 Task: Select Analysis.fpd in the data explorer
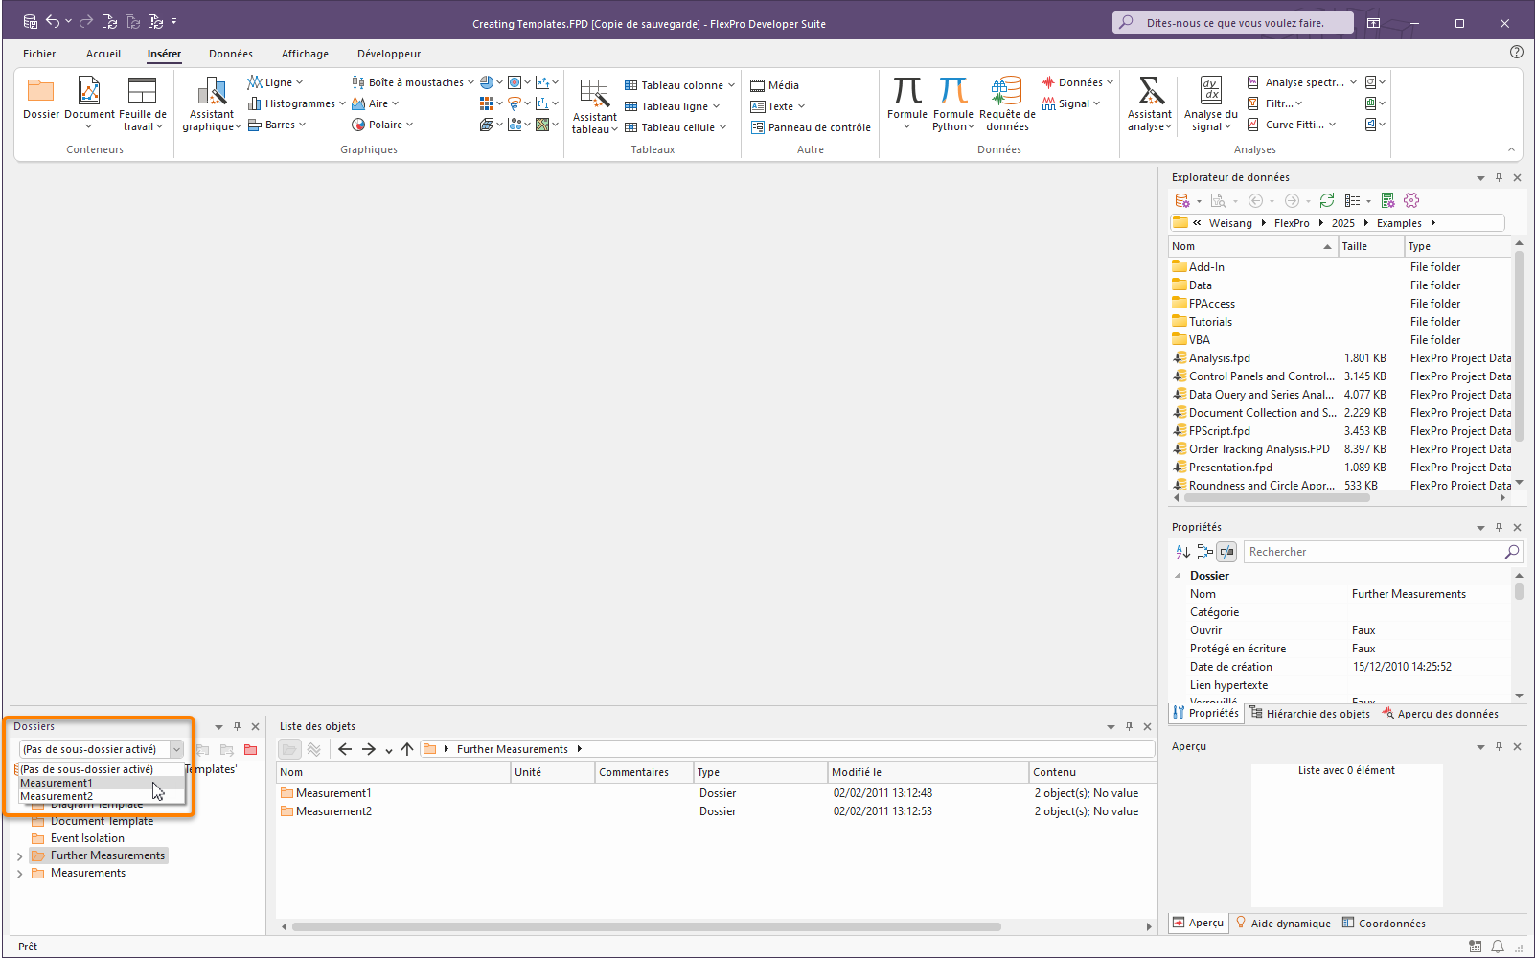[1219, 358]
